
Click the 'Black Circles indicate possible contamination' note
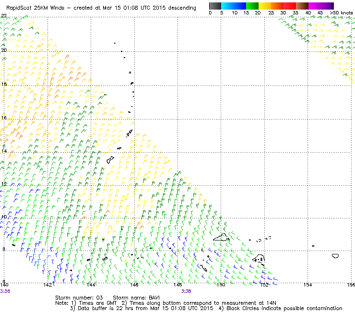(x=280, y=308)
